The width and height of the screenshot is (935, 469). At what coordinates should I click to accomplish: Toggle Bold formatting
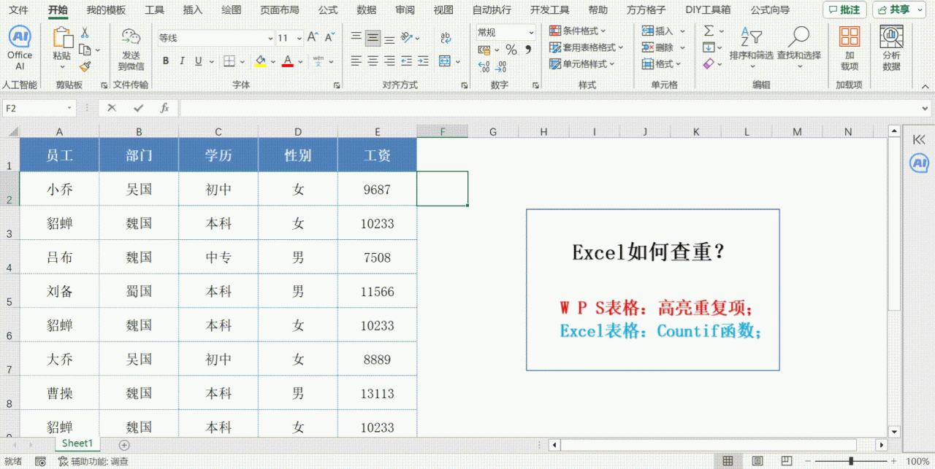point(166,61)
